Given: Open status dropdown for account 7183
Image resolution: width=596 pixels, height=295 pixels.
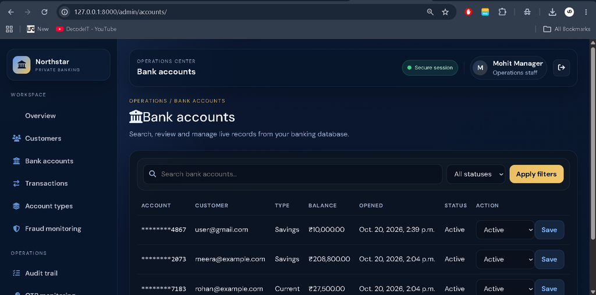Looking at the screenshot, I should (505, 289).
